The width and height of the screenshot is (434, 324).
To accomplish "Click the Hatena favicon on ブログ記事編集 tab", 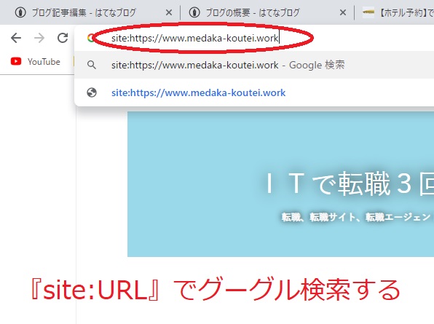I will [20, 12].
